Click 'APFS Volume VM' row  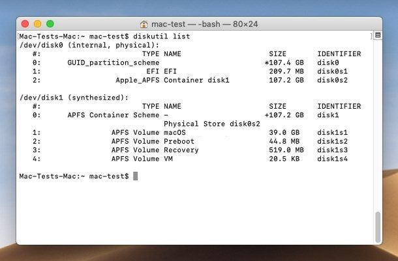click(x=142, y=159)
